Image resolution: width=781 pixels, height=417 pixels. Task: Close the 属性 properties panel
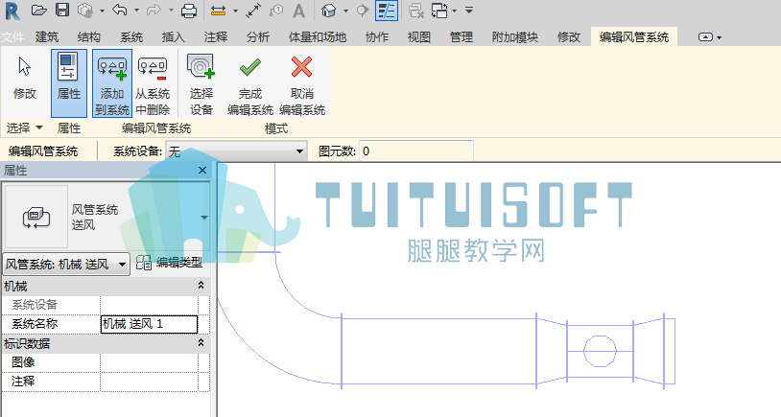tap(202, 171)
